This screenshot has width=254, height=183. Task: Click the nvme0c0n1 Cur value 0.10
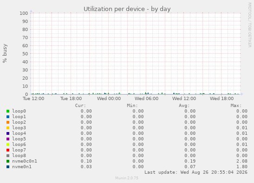point(86,161)
